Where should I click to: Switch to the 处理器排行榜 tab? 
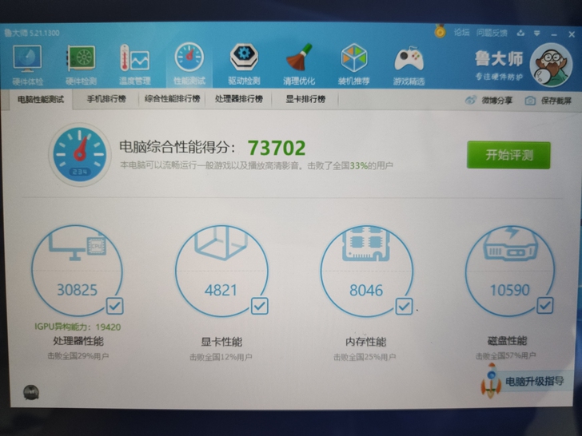(x=238, y=100)
